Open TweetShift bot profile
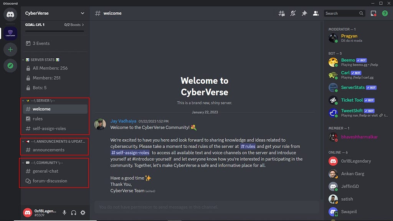Screen dimensions: 393x221 [x=358, y=113]
